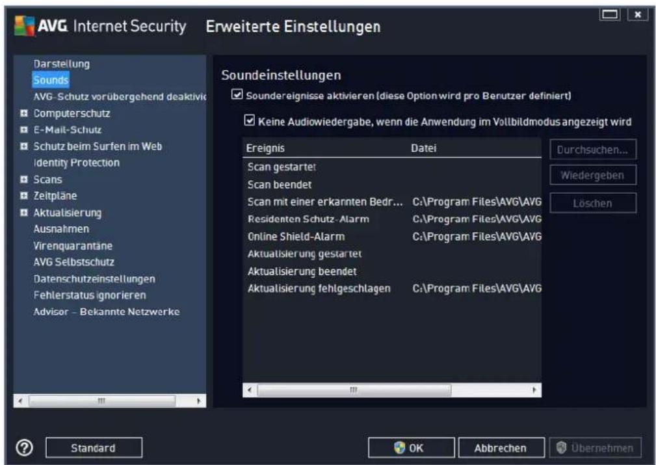656x465 pixels.
Task: Click the Löschen button
Action: 593,203
